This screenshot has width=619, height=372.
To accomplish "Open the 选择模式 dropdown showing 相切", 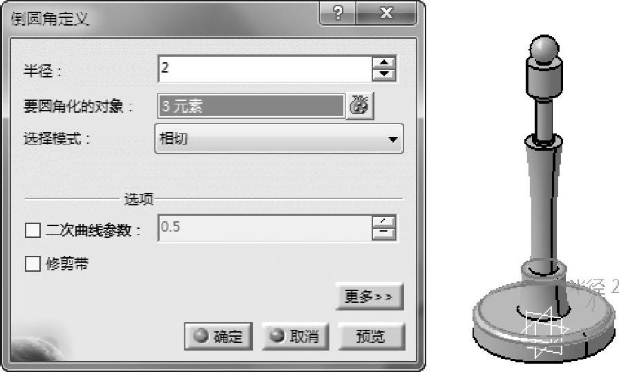I will click(x=279, y=138).
